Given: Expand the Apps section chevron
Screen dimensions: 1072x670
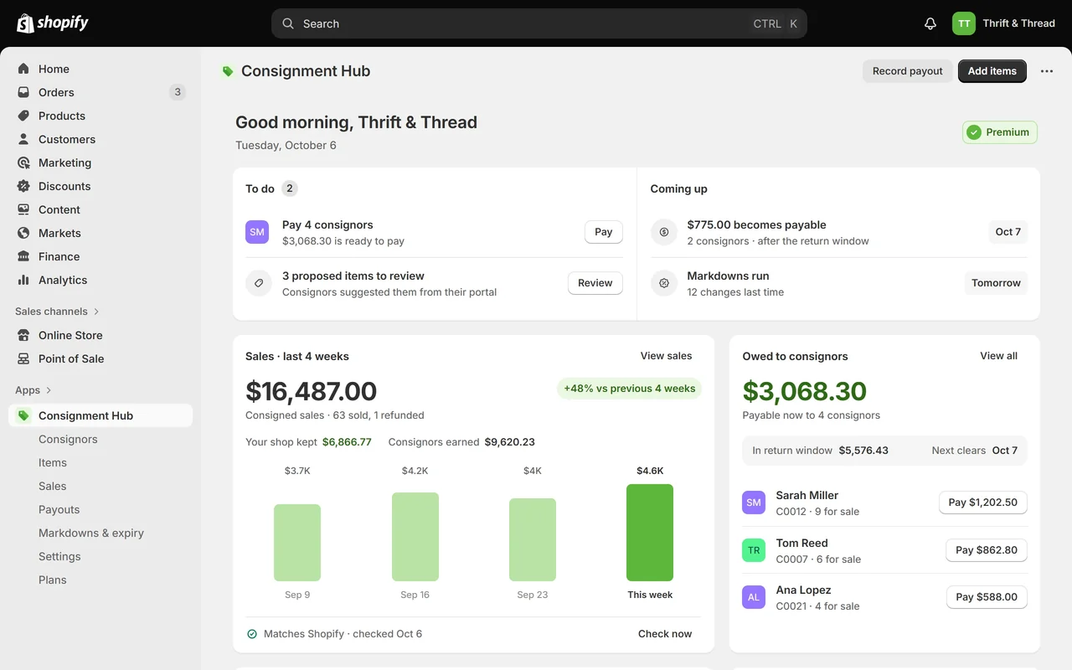Looking at the screenshot, I should click(x=49, y=390).
